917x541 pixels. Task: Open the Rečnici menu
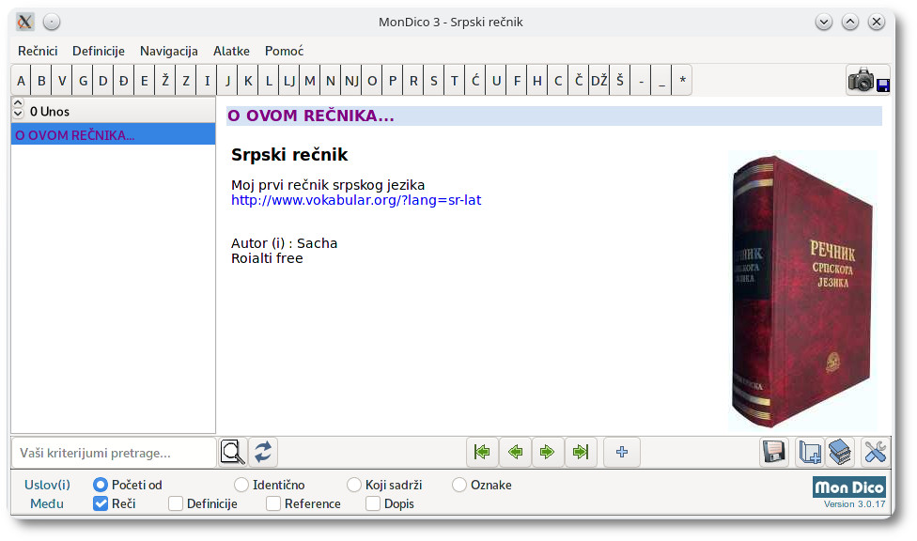pyautogui.click(x=38, y=51)
